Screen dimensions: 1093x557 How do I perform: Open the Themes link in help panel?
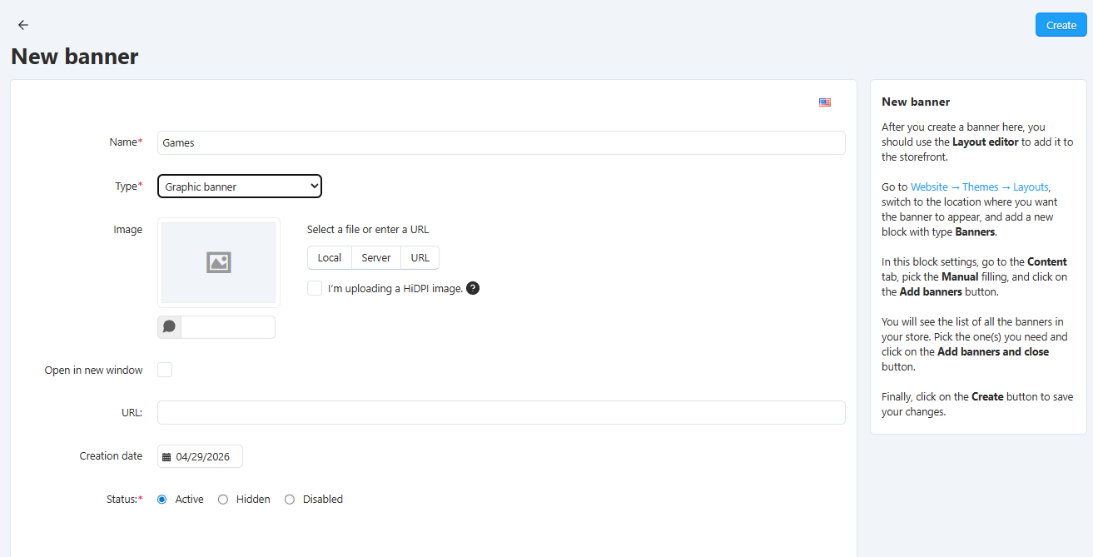tap(981, 187)
